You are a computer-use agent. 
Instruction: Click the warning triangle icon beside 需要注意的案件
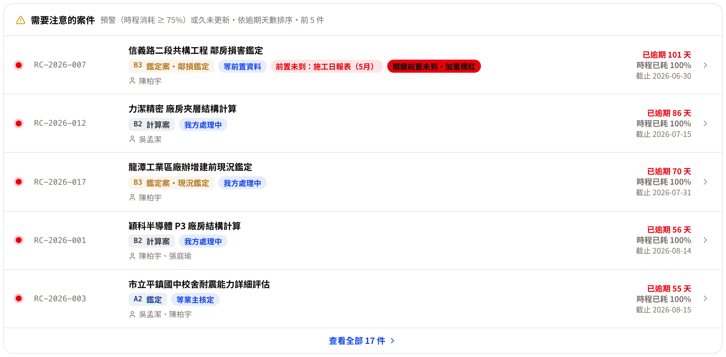pyautogui.click(x=21, y=20)
